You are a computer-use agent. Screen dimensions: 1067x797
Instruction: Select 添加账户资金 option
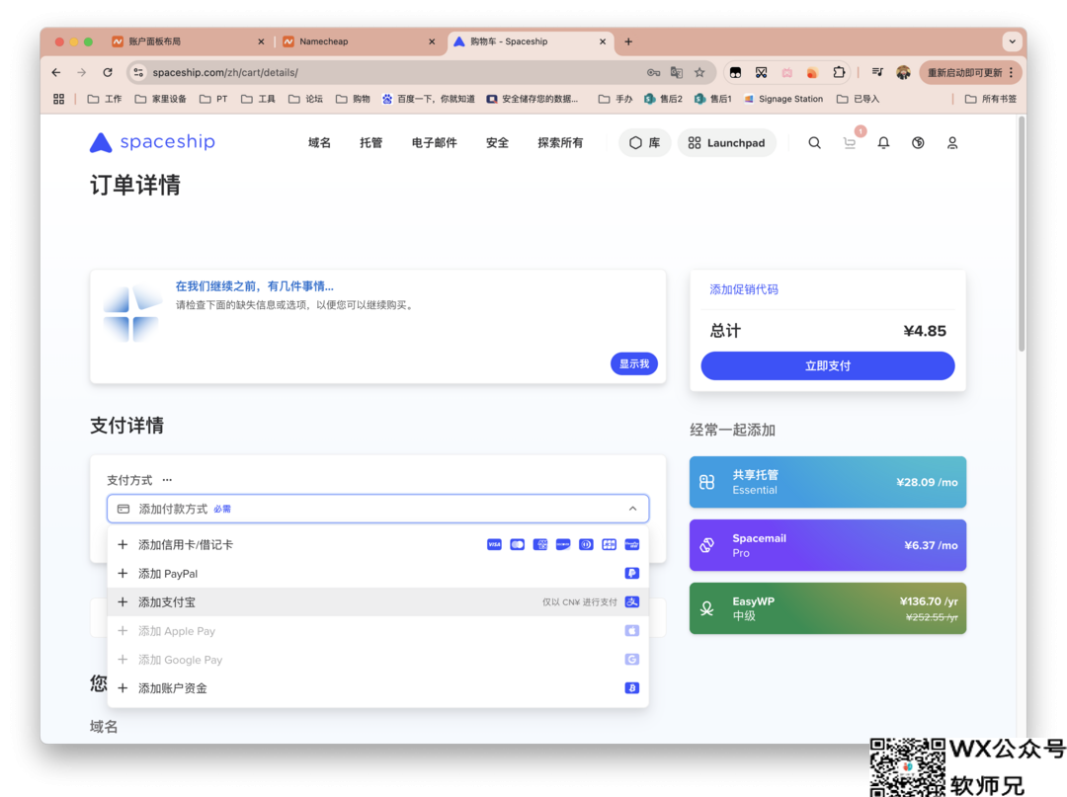(377, 688)
